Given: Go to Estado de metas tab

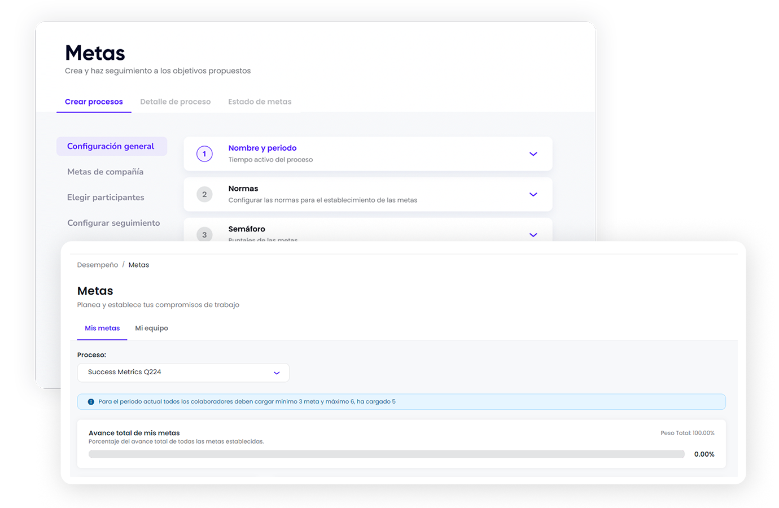Looking at the screenshot, I should click(260, 102).
